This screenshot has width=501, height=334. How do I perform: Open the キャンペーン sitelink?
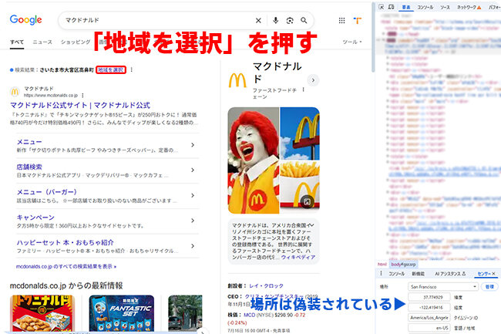pos(35,218)
